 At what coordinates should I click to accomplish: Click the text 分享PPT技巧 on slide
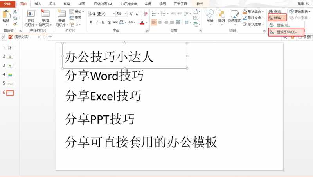100,119
